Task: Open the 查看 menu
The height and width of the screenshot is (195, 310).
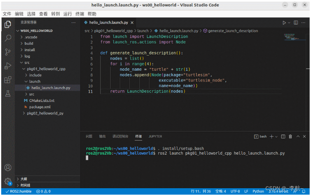Action: pyautogui.click(x=43, y=14)
